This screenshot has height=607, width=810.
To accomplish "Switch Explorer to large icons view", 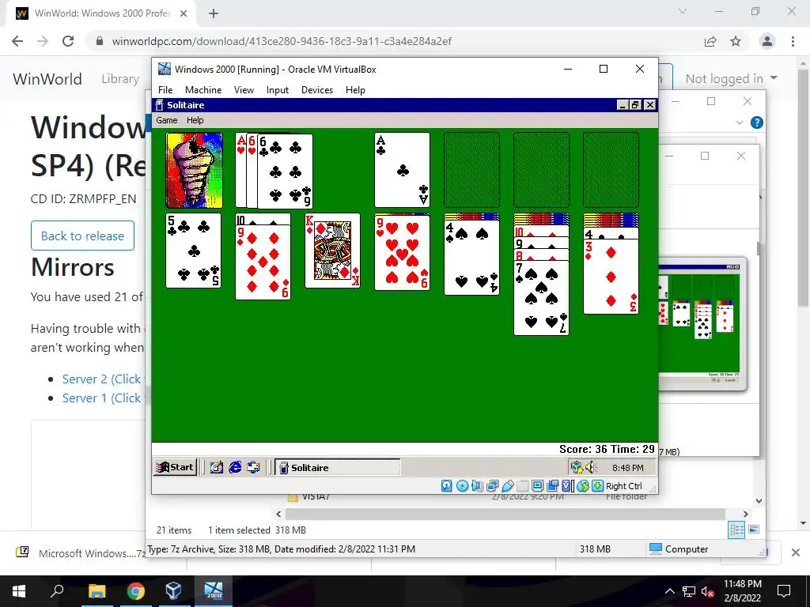I will (754, 530).
